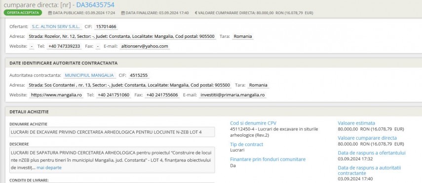The height and width of the screenshot is (183, 422).
Task: Select authority phone +40 241751060
Action: pos(114,95)
